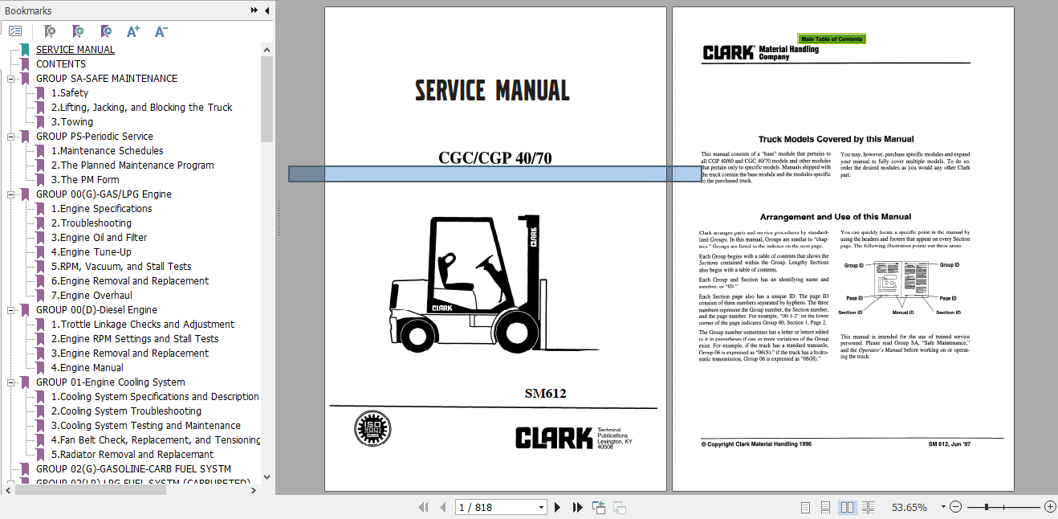1058x519 pixels.
Task: Click the delete bookmark icon
Action: tap(50, 31)
